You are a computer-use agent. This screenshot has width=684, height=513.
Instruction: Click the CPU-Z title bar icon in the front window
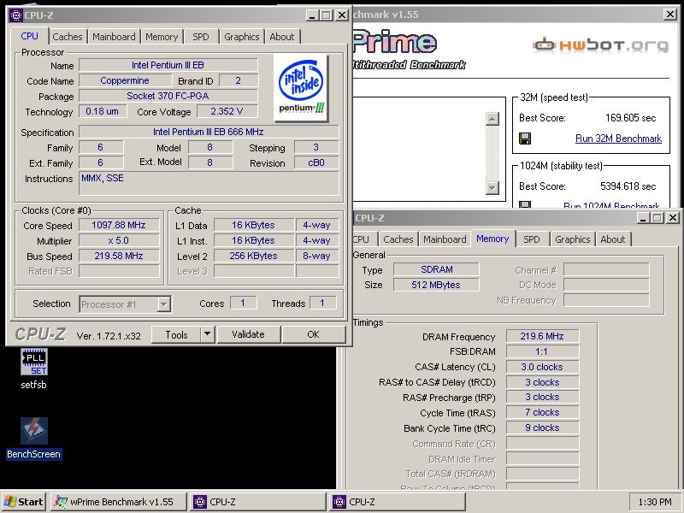pos(15,15)
